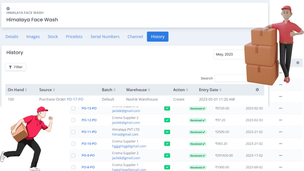Click the green check icon in PO-8-PO row

167,167
